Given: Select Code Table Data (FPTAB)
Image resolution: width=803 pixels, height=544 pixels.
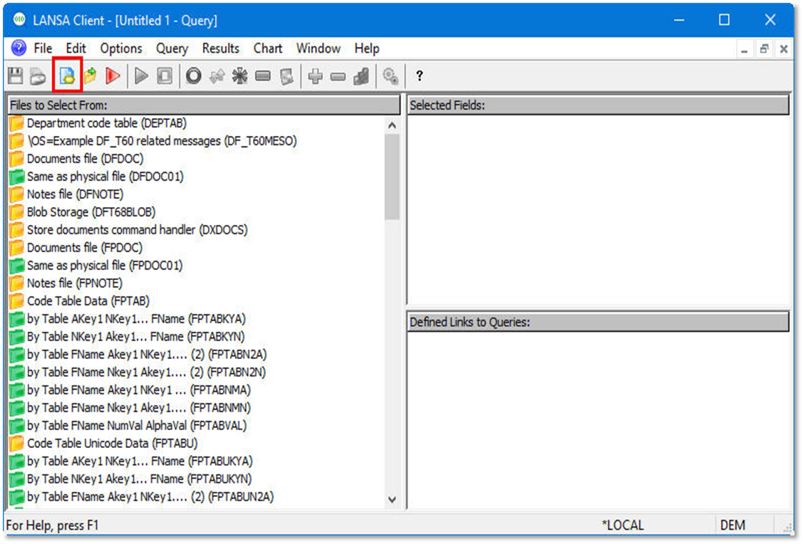Looking at the screenshot, I should pyautogui.click(x=88, y=301).
